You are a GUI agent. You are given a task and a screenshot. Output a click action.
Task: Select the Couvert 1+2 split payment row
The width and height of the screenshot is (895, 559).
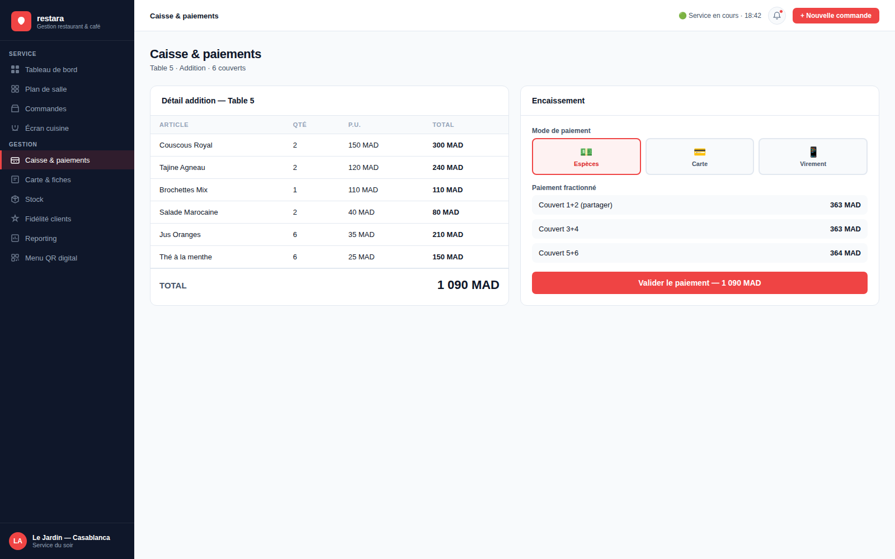tap(700, 205)
